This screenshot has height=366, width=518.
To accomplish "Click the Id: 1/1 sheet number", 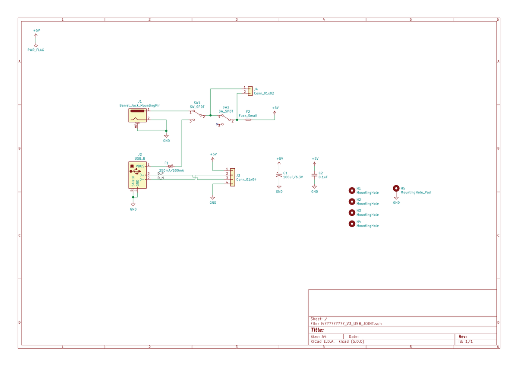I will click(x=465, y=341).
